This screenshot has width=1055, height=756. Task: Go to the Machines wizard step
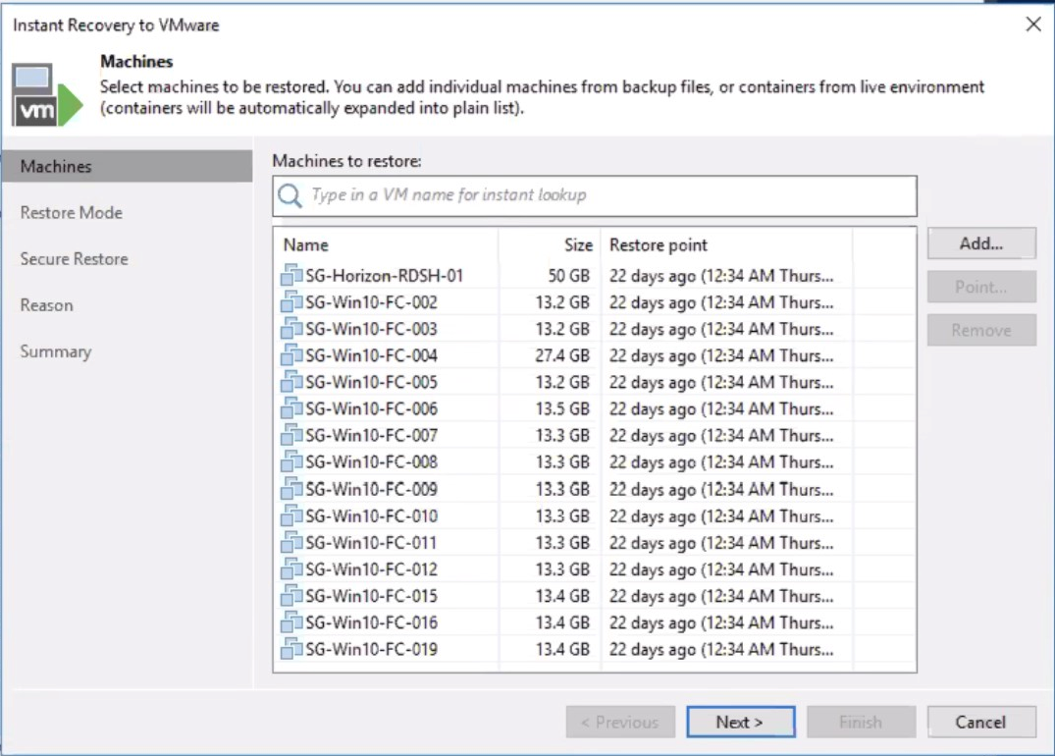coord(128,166)
